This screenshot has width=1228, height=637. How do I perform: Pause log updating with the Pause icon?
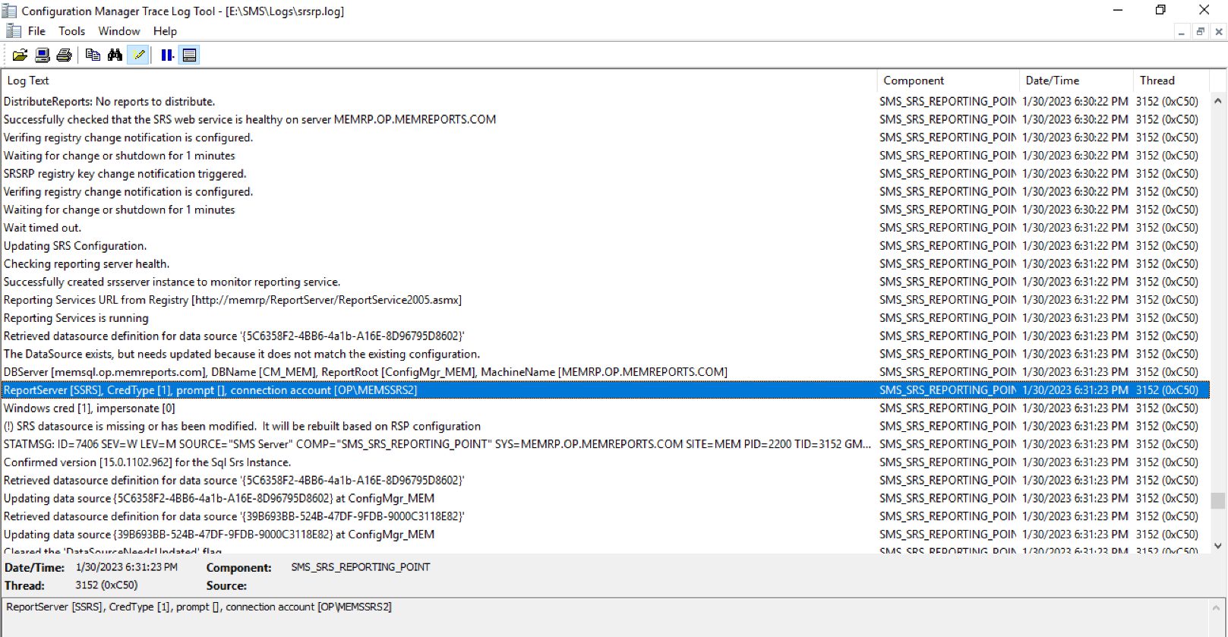(x=167, y=55)
